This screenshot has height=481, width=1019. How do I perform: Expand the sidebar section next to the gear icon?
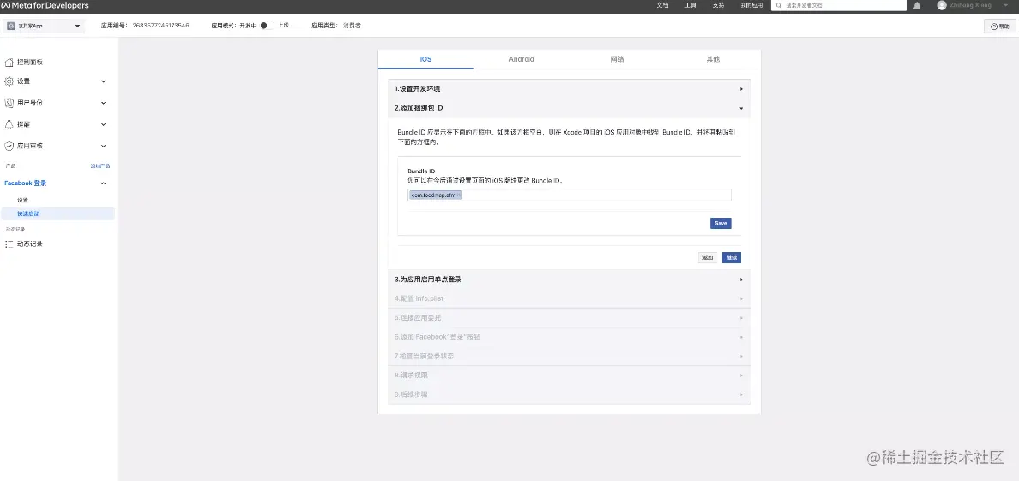[103, 81]
